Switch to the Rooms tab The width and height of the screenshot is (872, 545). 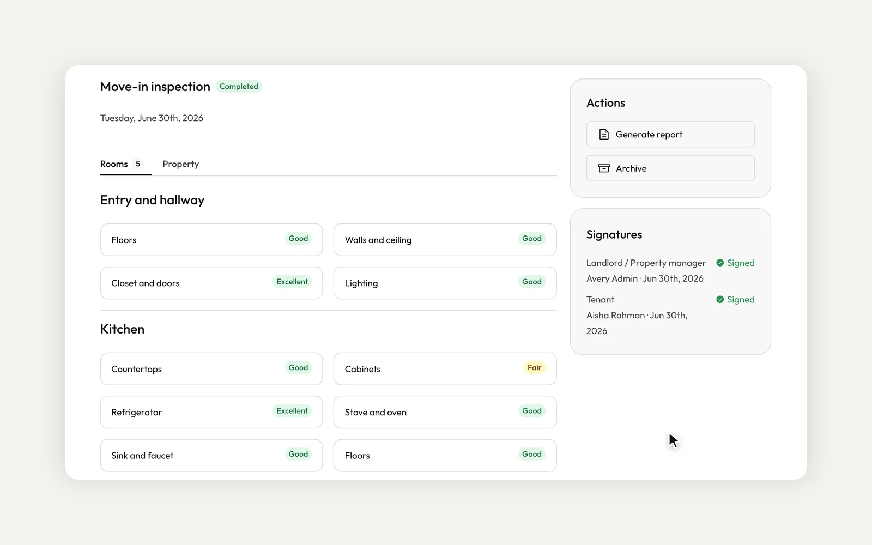point(125,164)
